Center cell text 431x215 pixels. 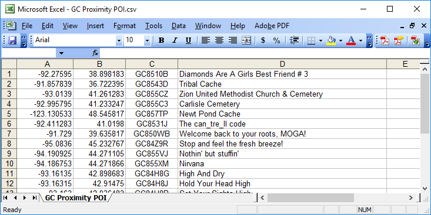click(x=219, y=40)
